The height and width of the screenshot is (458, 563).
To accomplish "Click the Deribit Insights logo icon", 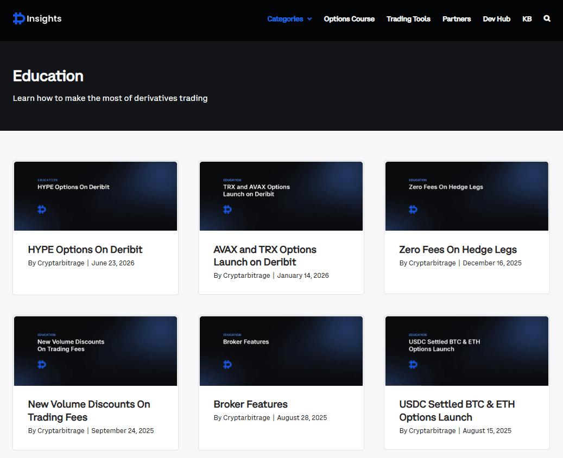I will (x=18, y=18).
